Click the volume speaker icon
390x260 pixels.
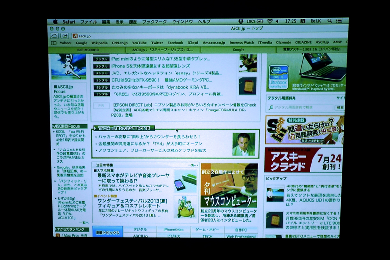(277, 21)
